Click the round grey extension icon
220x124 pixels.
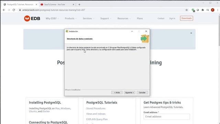[198, 10]
